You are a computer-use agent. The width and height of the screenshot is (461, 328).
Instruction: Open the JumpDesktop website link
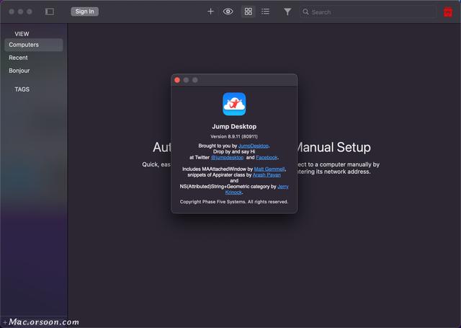pyautogui.click(x=253, y=146)
